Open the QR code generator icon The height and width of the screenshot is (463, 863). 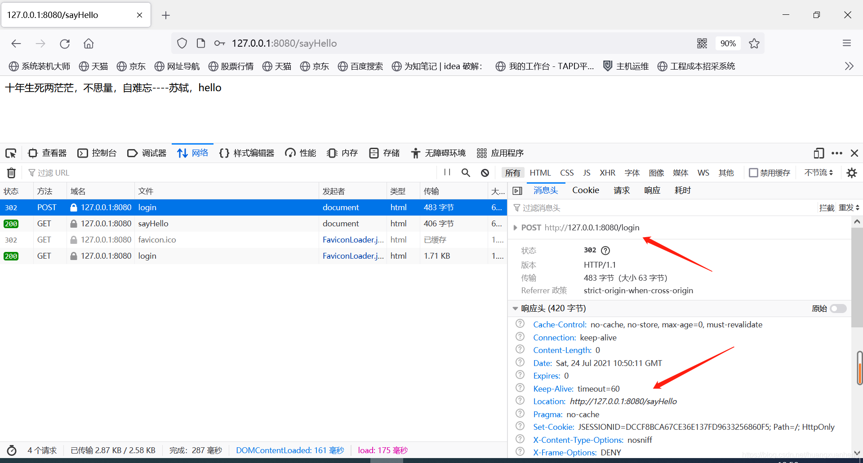(702, 43)
